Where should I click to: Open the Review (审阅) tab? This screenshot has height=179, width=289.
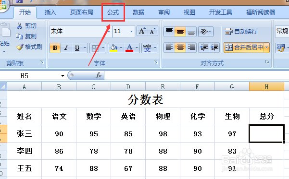point(164,12)
